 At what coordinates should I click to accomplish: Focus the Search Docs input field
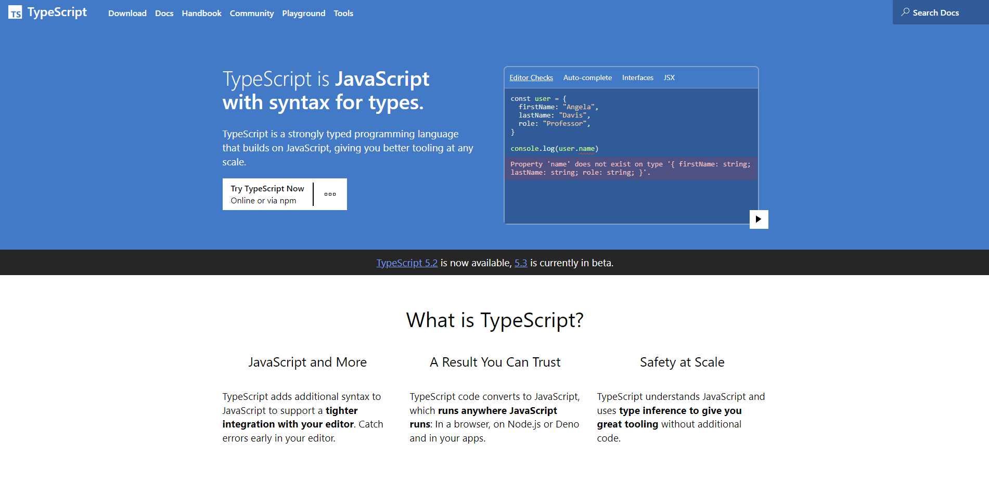click(x=941, y=12)
